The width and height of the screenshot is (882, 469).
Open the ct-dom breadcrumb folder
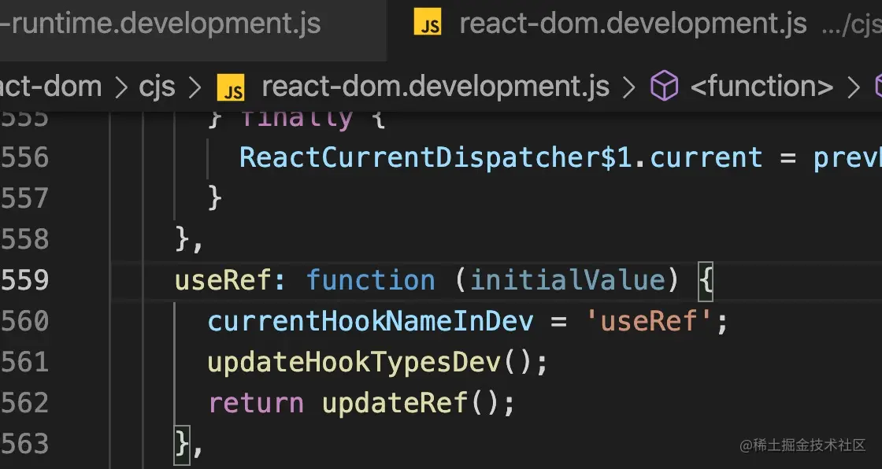point(50,87)
